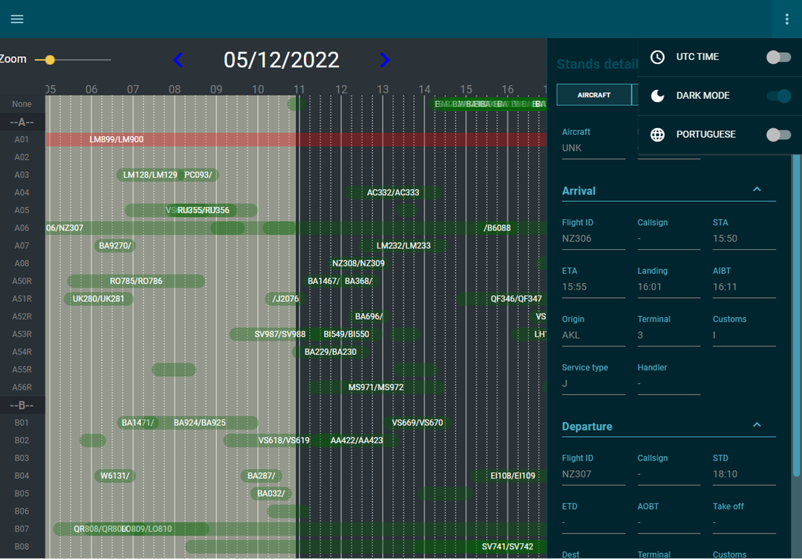Select flight bar MS971/MS972
802x559 pixels.
(x=376, y=387)
